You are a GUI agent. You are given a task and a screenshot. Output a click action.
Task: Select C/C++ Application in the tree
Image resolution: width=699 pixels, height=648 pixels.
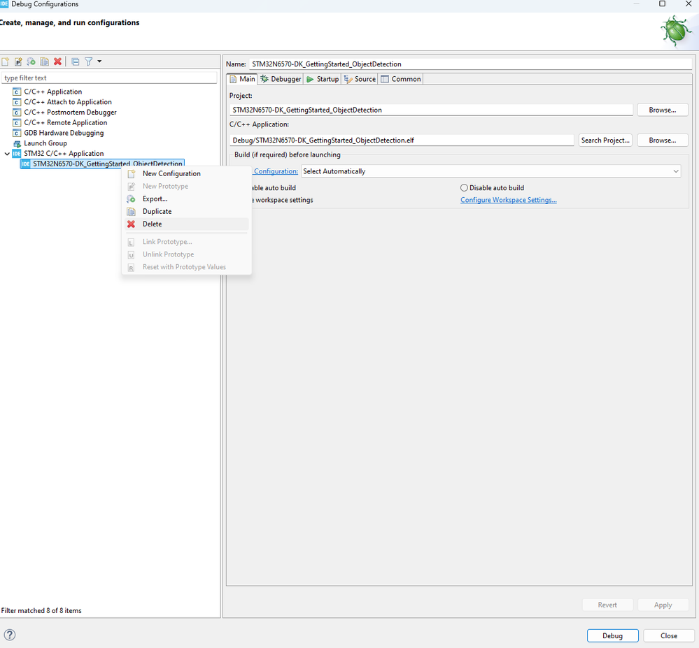(x=53, y=92)
